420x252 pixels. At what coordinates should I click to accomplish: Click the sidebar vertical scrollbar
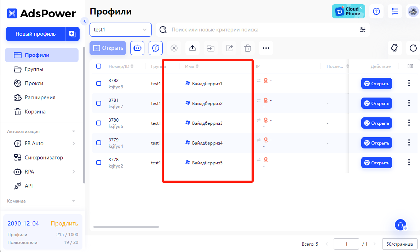(x=84, y=115)
